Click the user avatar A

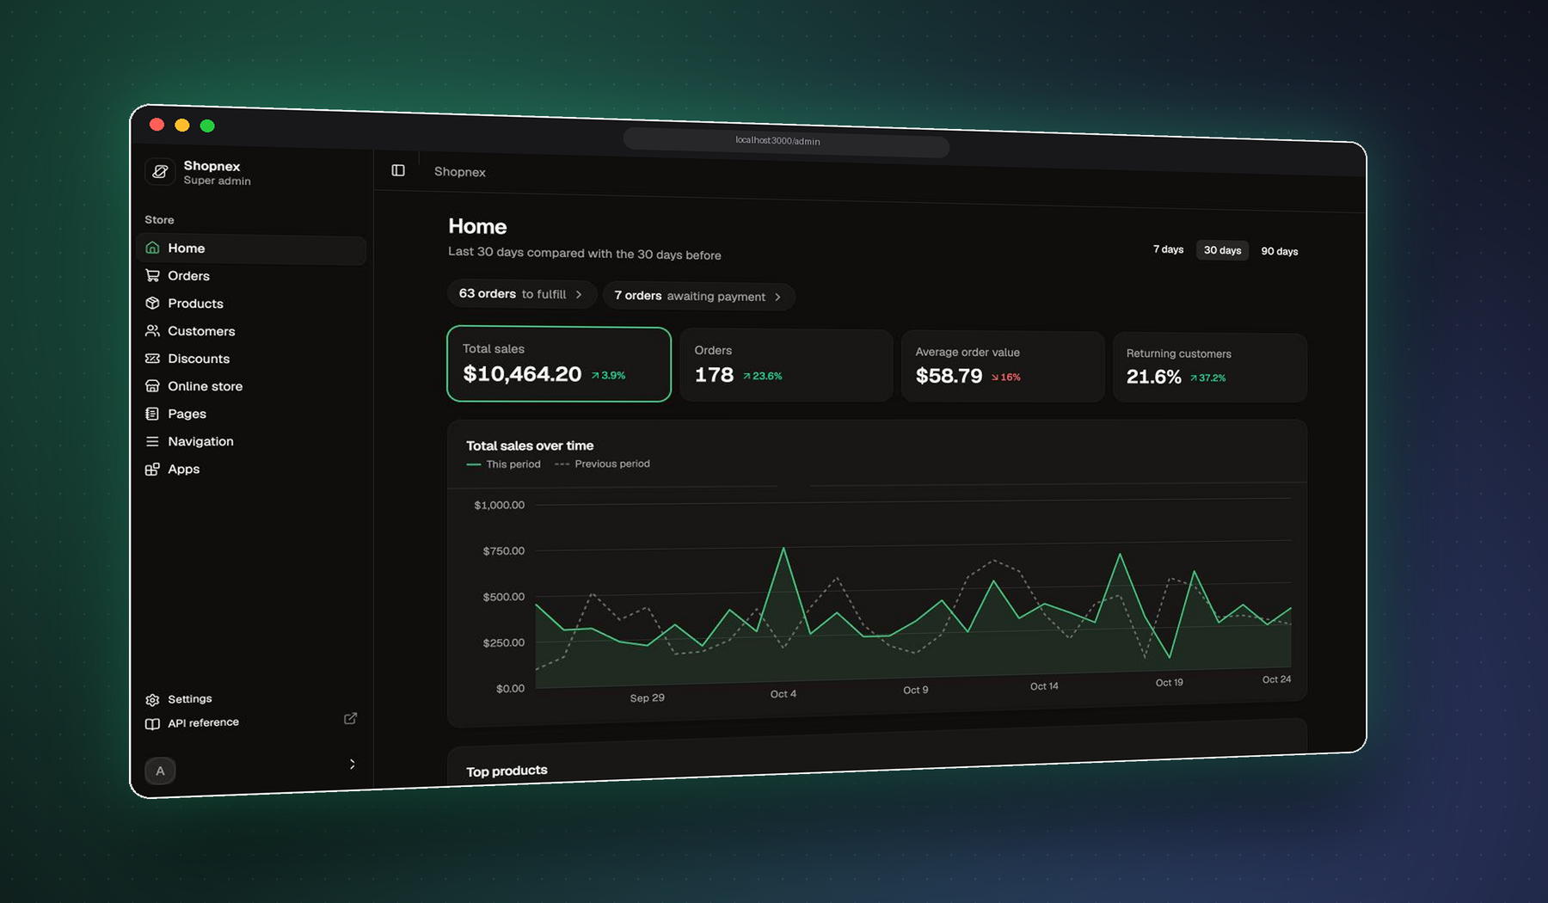tap(160, 771)
